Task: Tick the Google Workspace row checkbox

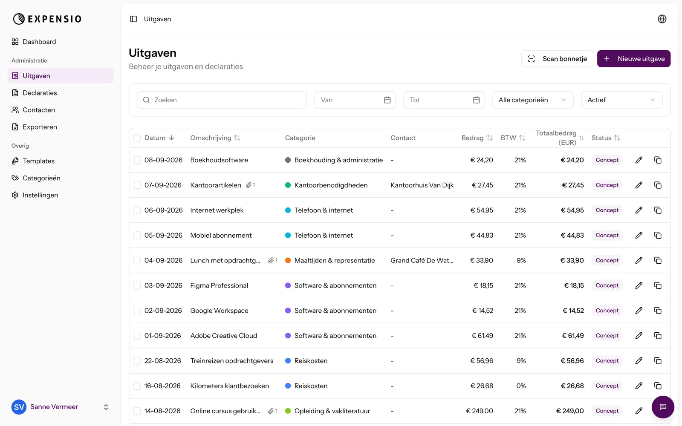Action: (137, 311)
